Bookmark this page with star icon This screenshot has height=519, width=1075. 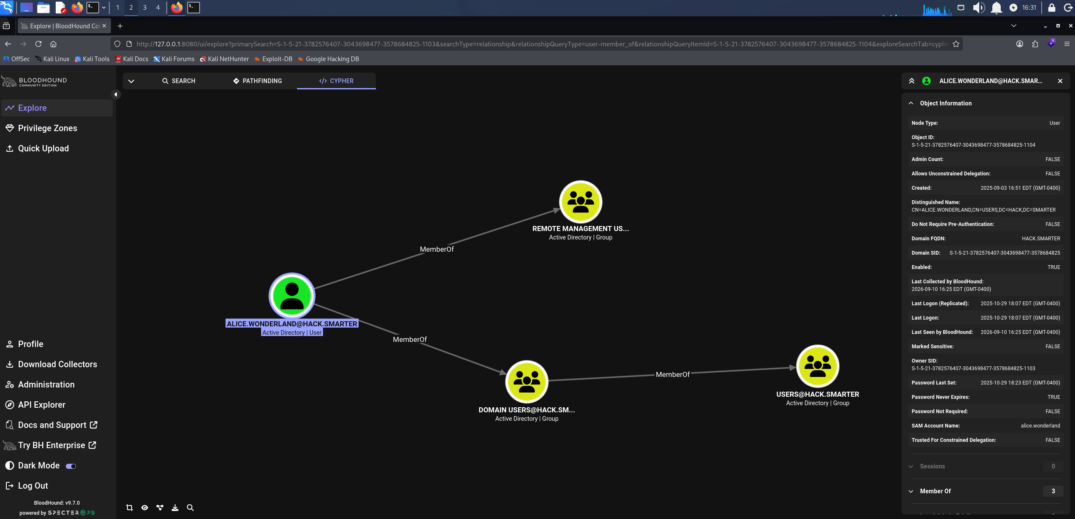pyautogui.click(x=956, y=44)
